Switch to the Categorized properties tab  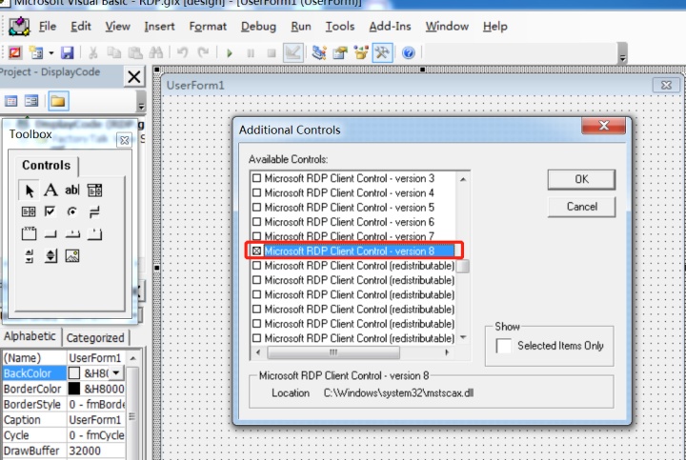pos(95,337)
